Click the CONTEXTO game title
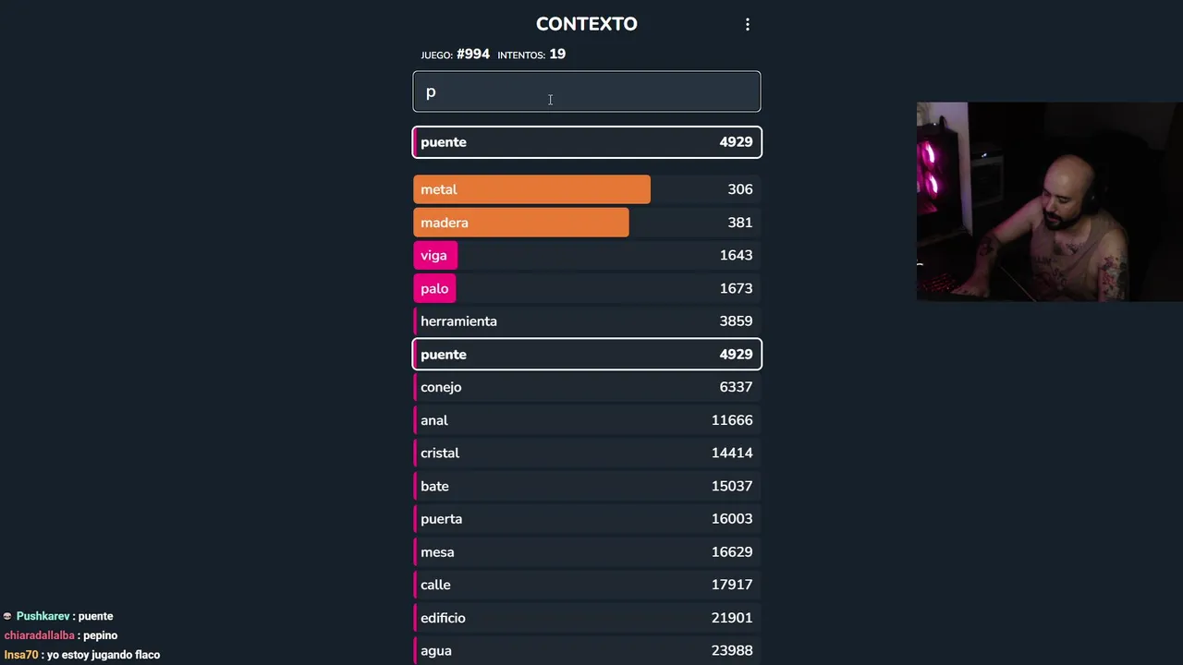The image size is (1183, 665). (x=586, y=24)
